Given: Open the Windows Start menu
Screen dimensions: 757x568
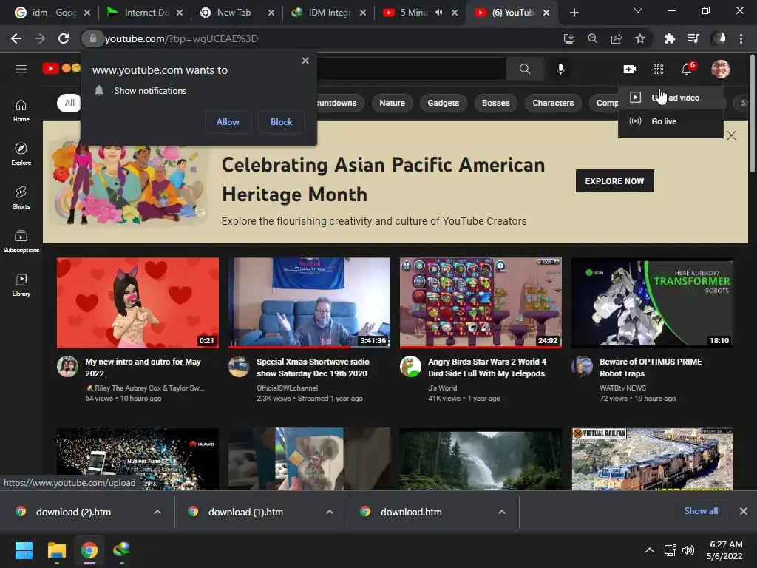Looking at the screenshot, I should [24, 550].
